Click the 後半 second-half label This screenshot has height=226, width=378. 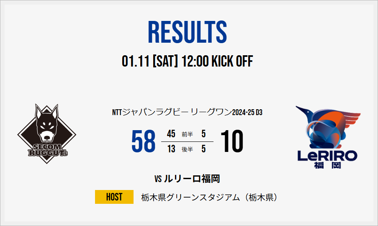coord(187,149)
